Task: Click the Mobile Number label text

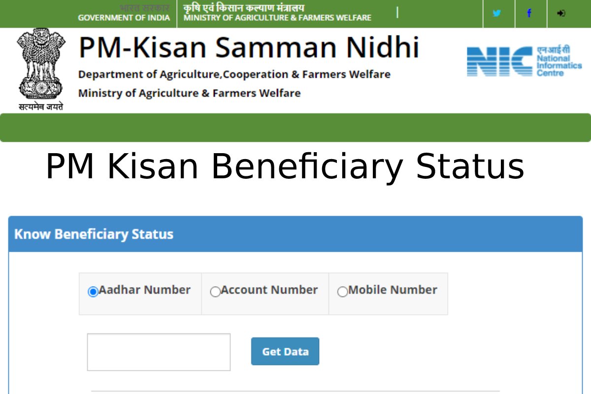Action: click(393, 290)
